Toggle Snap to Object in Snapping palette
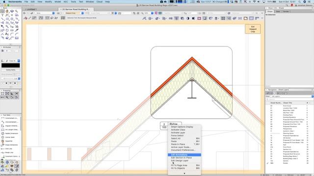 (7, 93)
